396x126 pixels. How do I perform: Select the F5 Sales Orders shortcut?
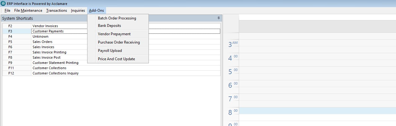pos(42,42)
